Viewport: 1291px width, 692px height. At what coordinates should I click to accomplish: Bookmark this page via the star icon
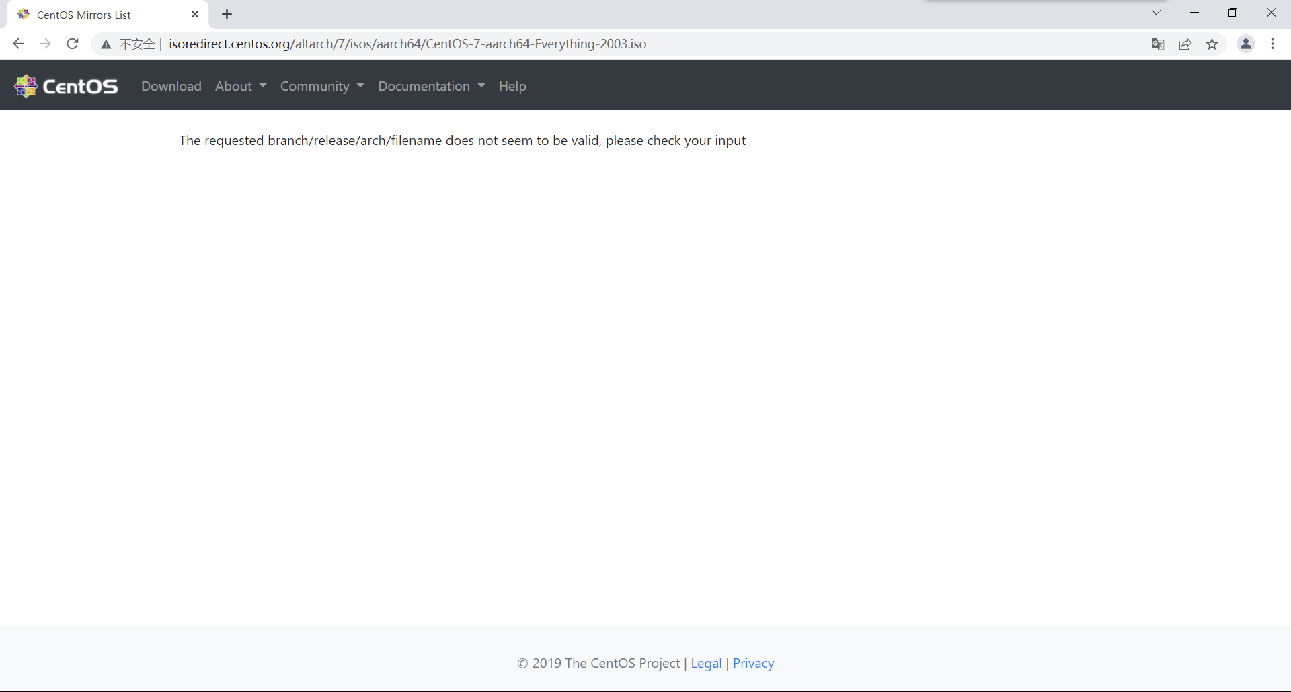pyautogui.click(x=1212, y=44)
